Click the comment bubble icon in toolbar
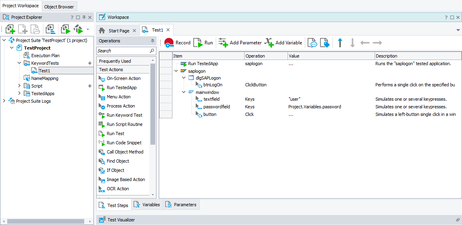462x225 pixels. click(x=312, y=43)
